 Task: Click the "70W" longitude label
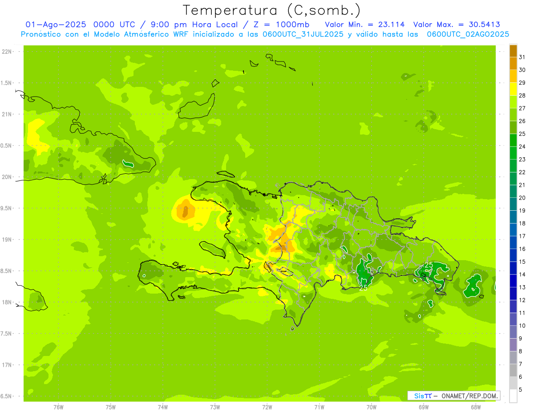tap(372, 407)
